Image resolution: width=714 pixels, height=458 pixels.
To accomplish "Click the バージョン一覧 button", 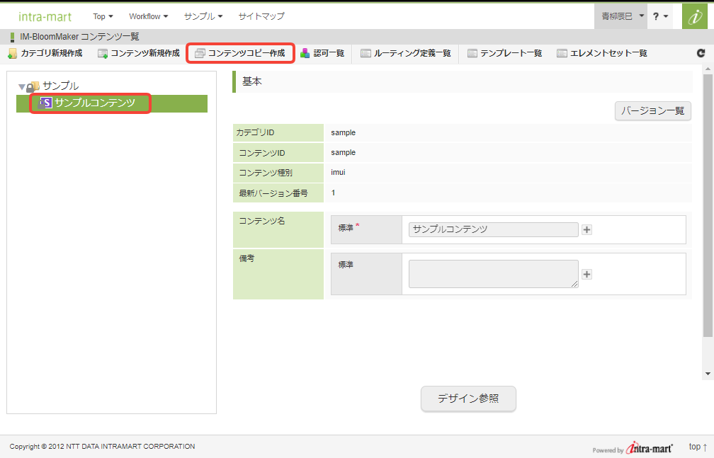I will click(653, 111).
